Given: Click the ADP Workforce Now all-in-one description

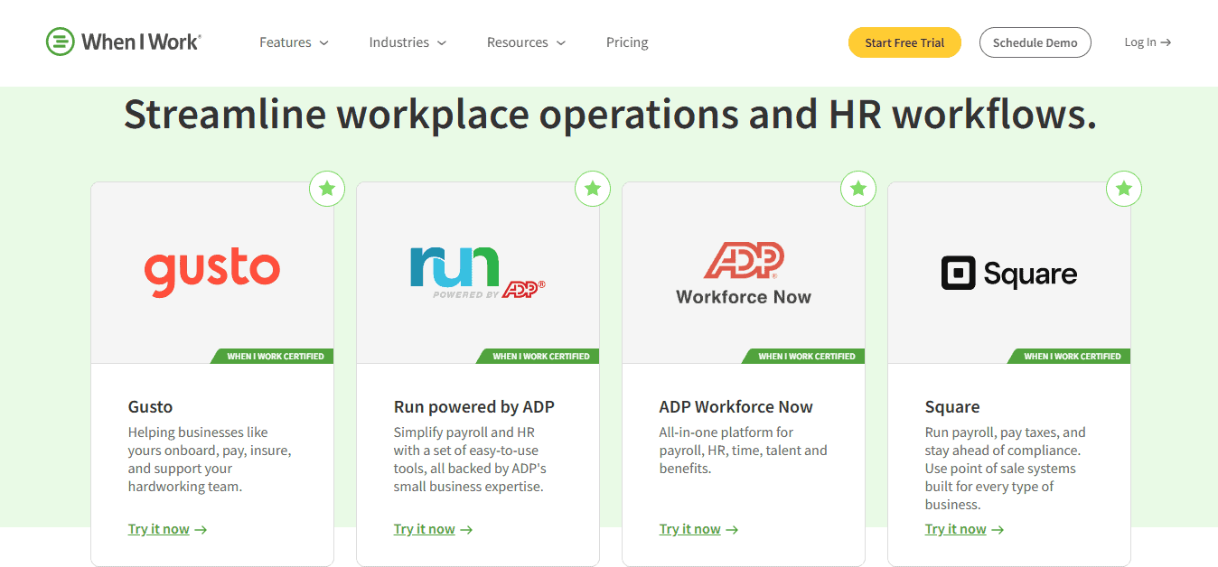Looking at the screenshot, I should [743, 451].
